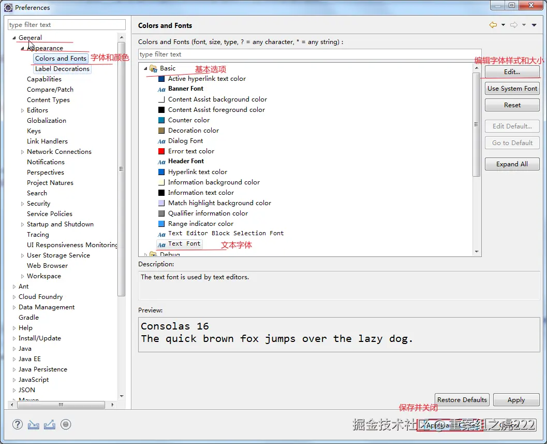
Task: Select the Range indicator color swatch
Action: click(161, 224)
